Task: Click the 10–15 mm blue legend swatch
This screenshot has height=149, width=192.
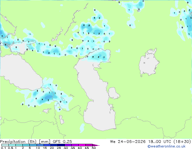Action: 40,145
